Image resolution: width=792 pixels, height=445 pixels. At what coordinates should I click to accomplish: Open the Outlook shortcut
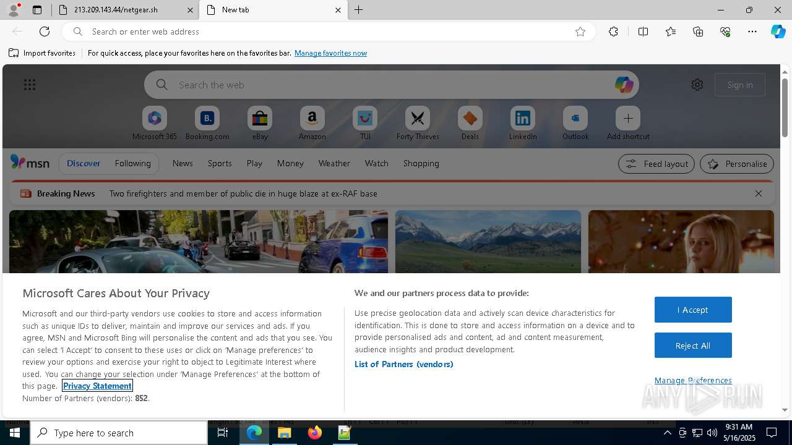pyautogui.click(x=575, y=124)
